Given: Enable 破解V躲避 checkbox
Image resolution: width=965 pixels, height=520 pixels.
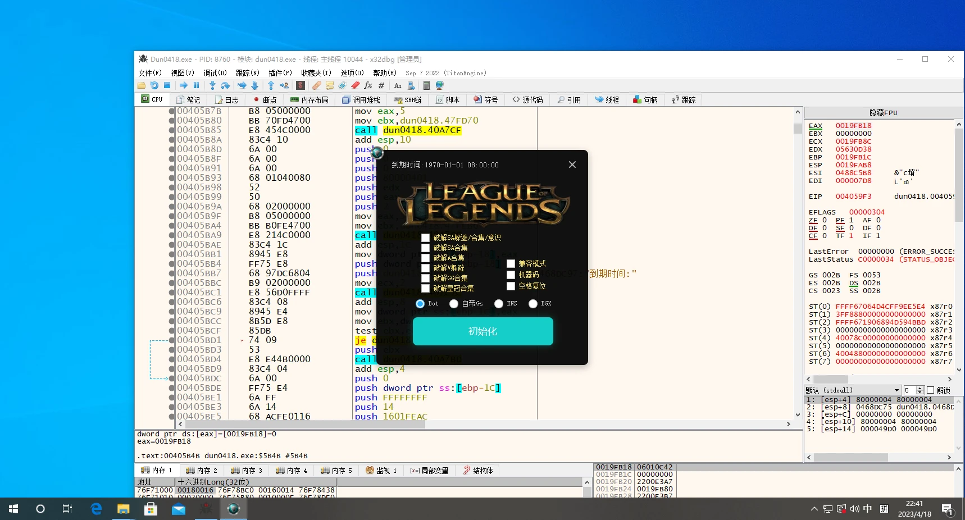Looking at the screenshot, I should [x=425, y=268].
